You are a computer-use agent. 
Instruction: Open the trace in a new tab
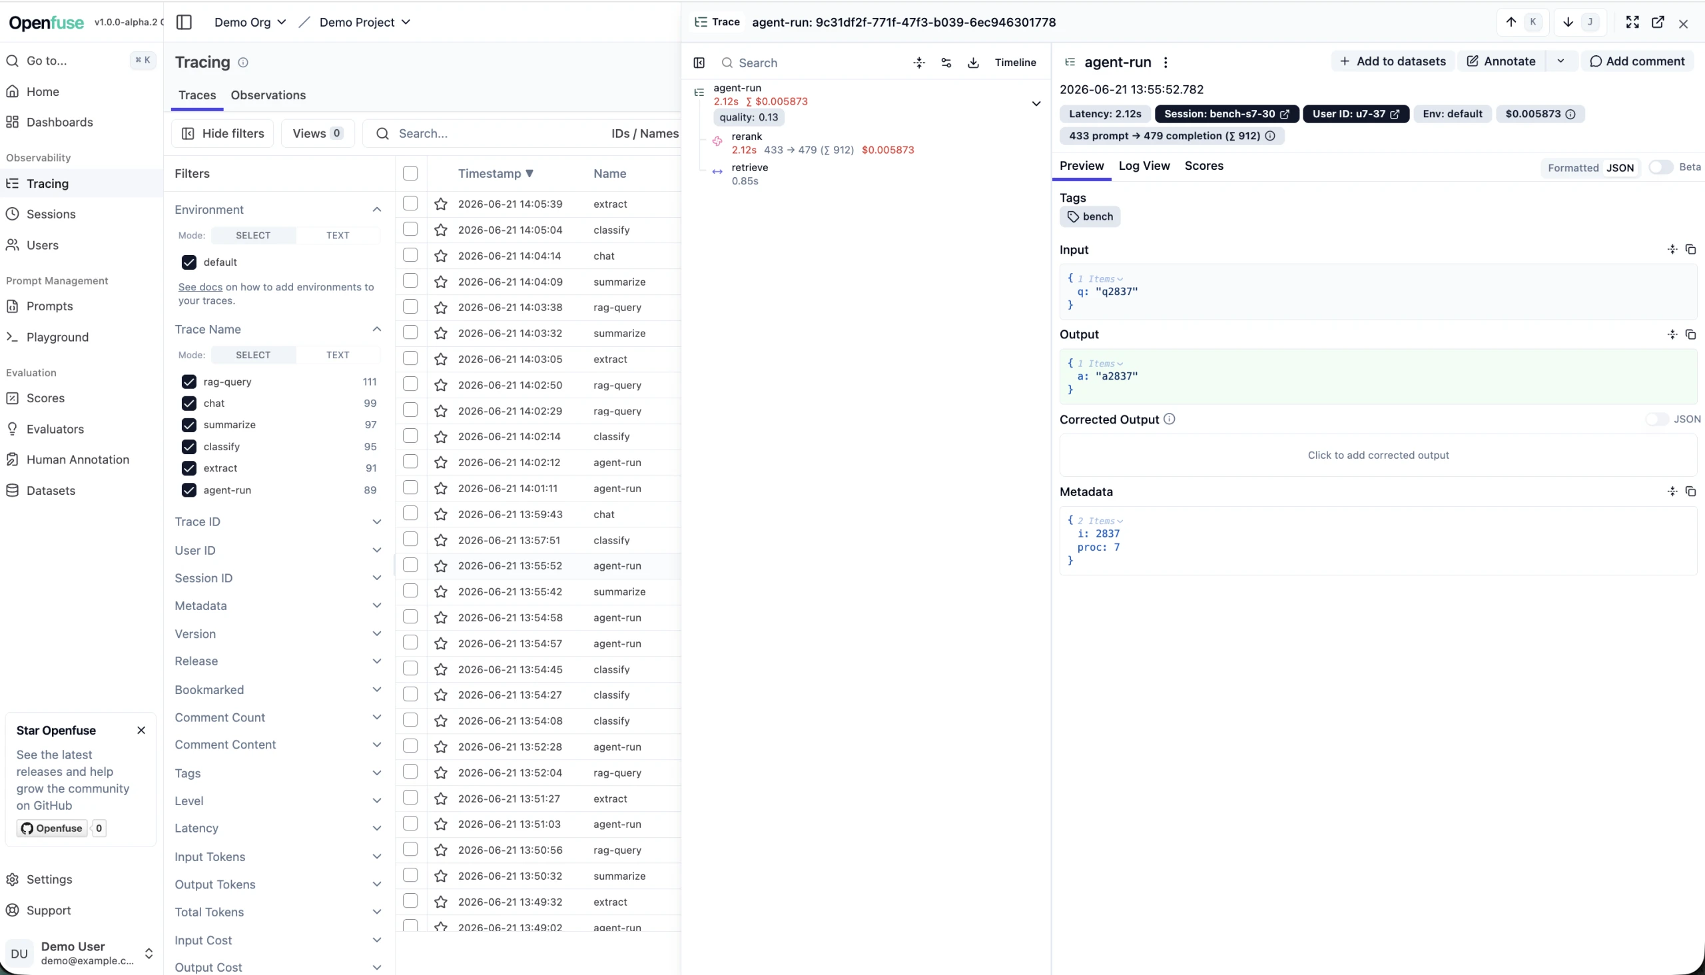pos(1658,22)
